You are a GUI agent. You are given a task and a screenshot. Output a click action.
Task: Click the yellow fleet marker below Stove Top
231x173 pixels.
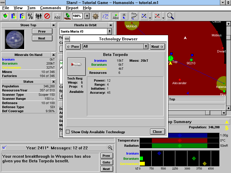[x=170, y=63]
